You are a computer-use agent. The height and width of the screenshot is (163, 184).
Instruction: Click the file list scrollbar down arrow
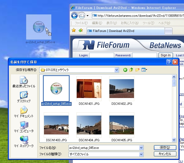coord(174,140)
